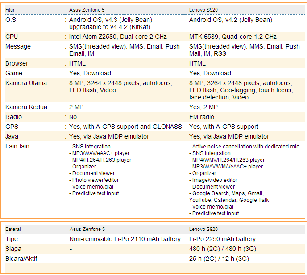Image resolution: width=307 pixels, height=275 pixels.
Task: Select Asus 'Yes, via Java MIDP emulator'
Action: [x=109, y=136]
